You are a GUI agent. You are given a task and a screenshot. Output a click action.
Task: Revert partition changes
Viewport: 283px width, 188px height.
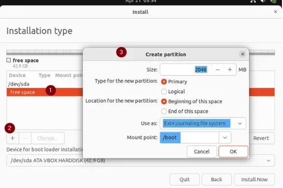(x=261, y=138)
